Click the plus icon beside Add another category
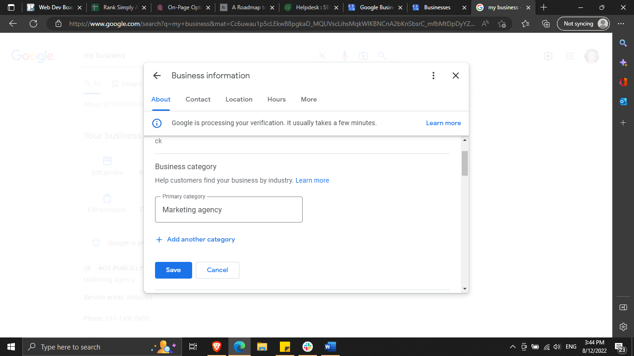Image resolution: width=634 pixels, height=356 pixels. pyautogui.click(x=159, y=240)
